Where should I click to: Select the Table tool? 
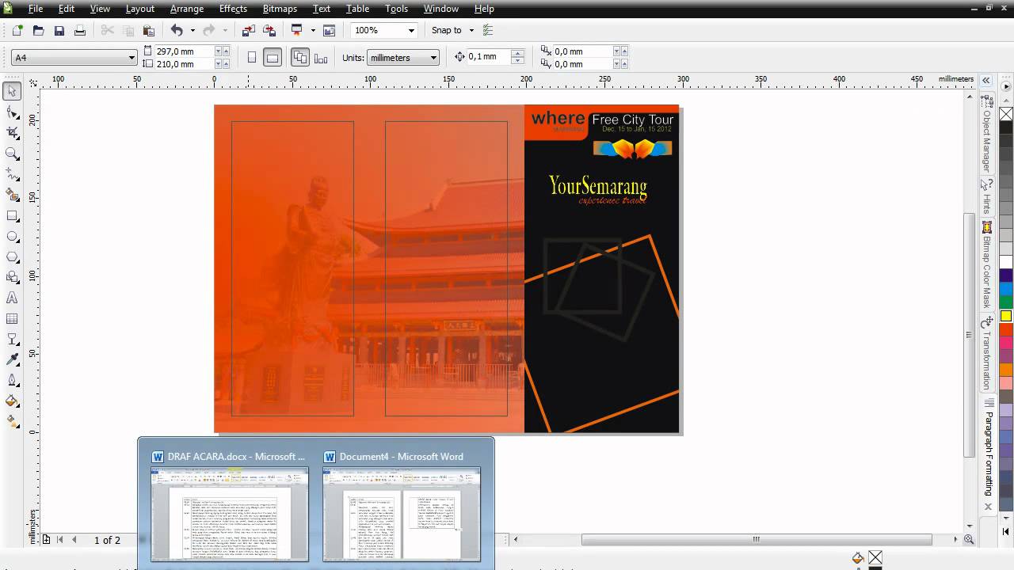(12, 318)
